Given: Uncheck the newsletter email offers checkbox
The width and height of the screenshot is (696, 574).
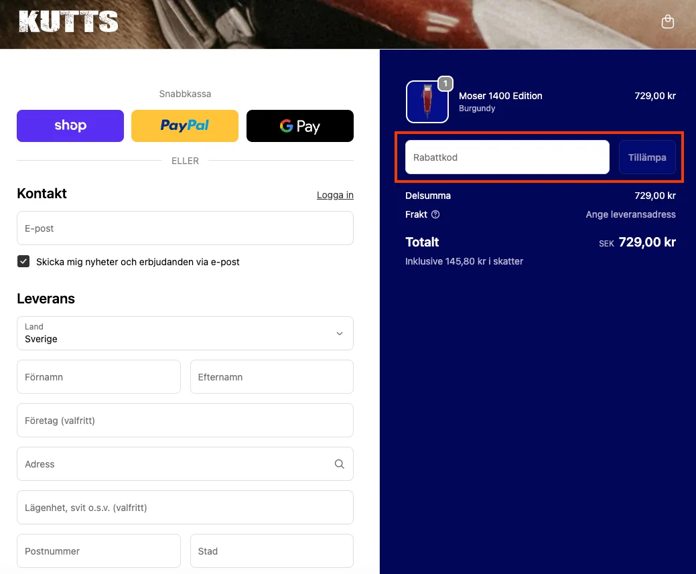Looking at the screenshot, I should pos(23,261).
